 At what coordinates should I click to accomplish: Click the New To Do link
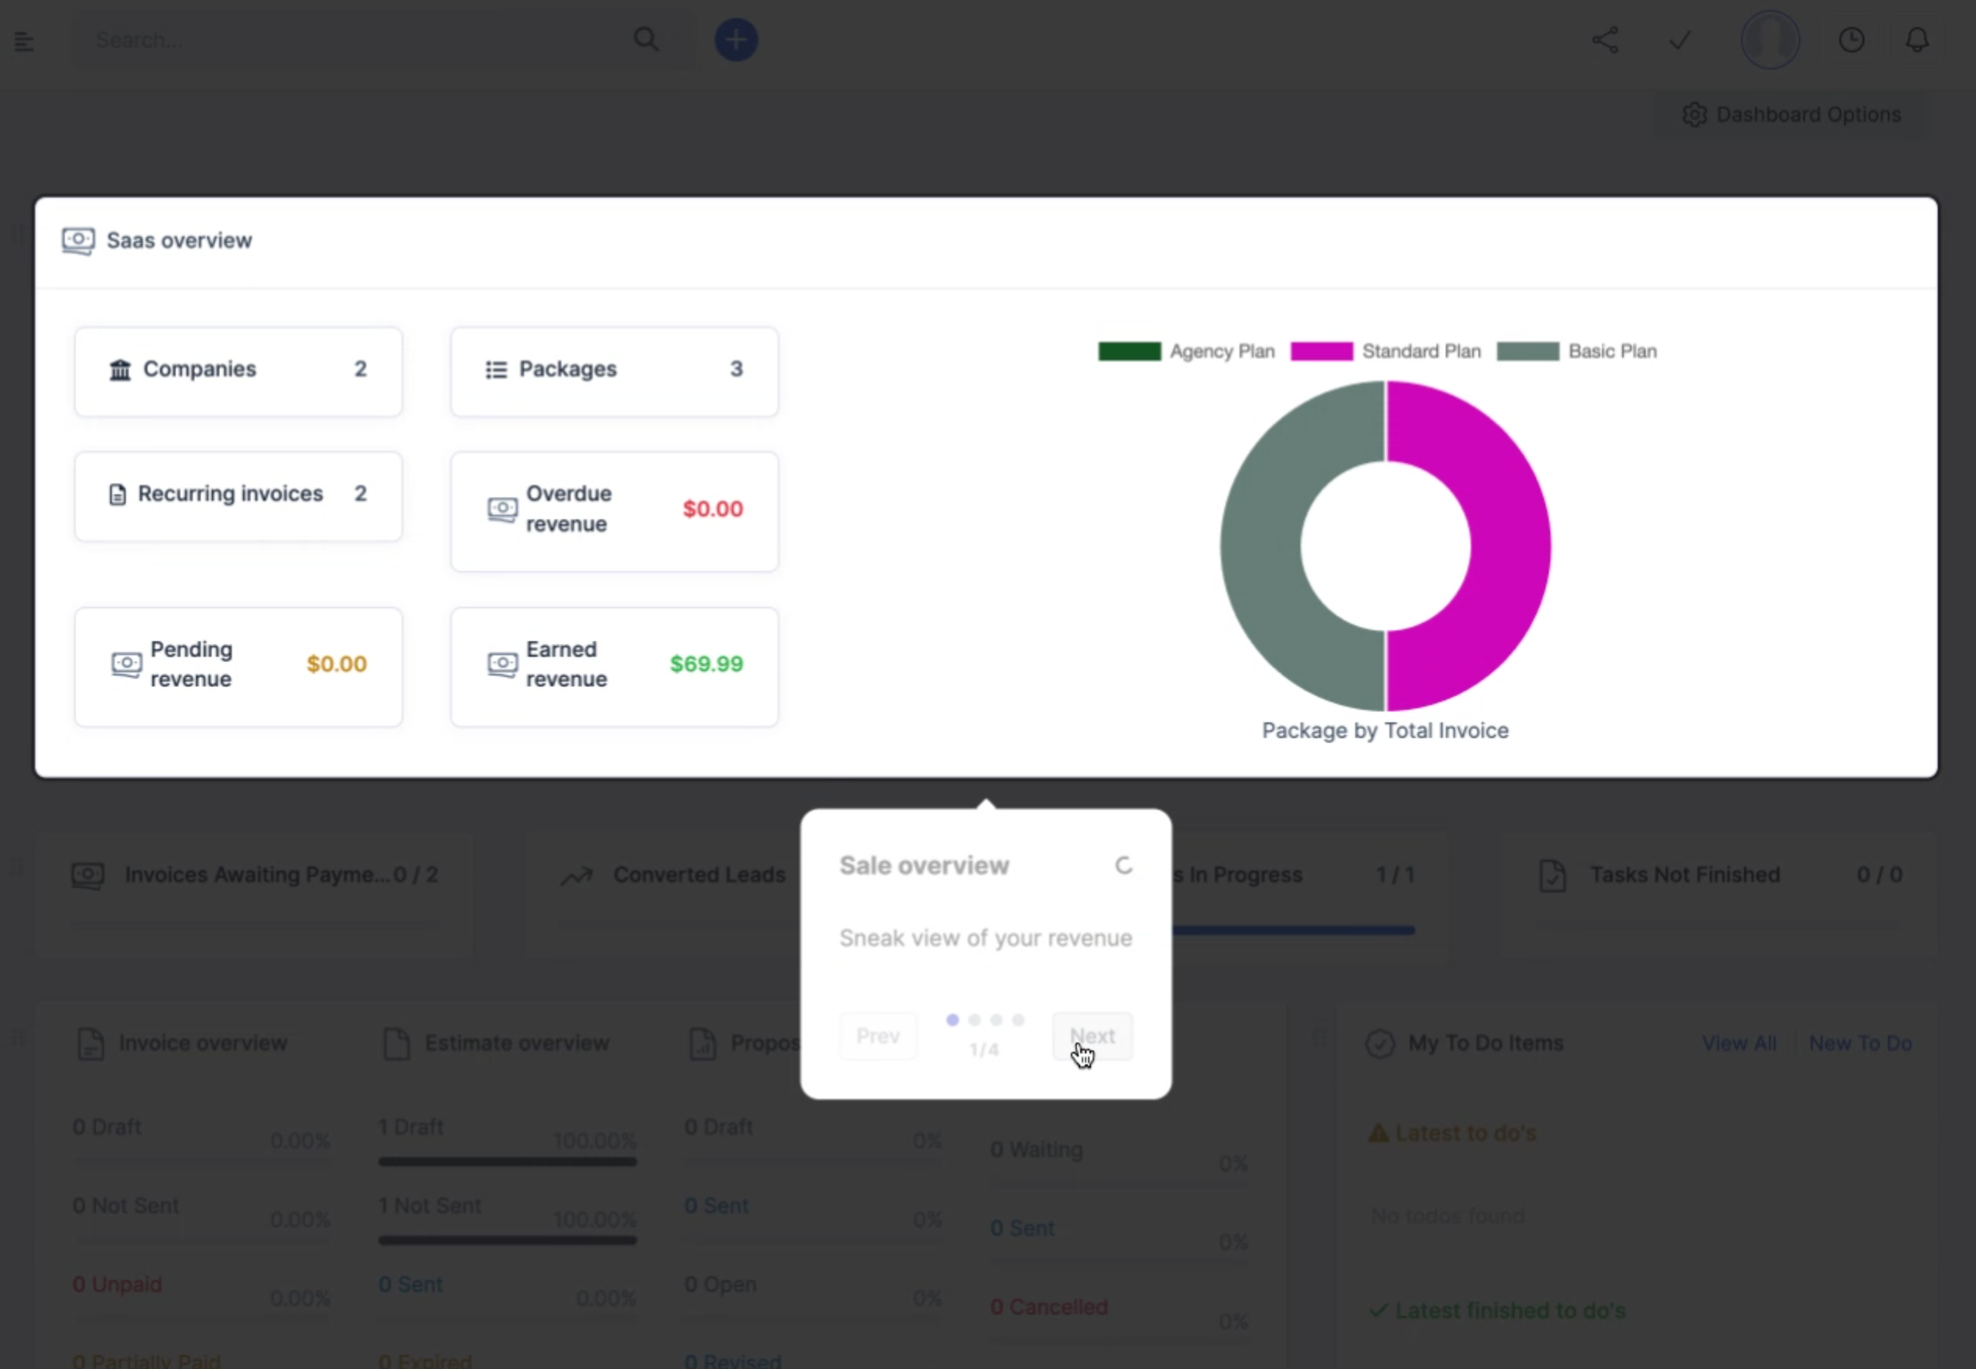pyautogui.click(x=1860, y=1043)
